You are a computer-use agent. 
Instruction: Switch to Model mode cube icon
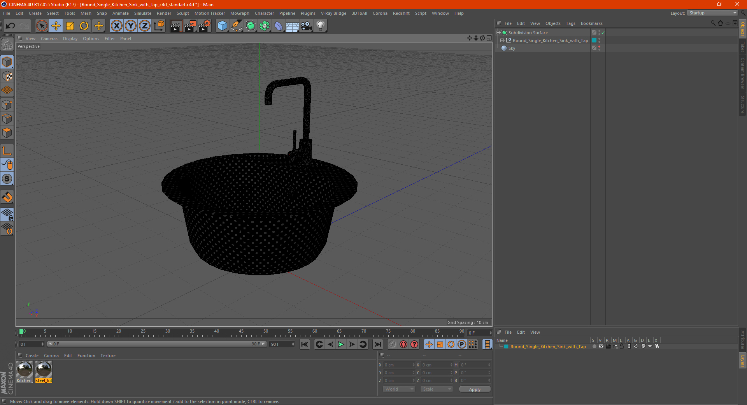coord(7,62)
